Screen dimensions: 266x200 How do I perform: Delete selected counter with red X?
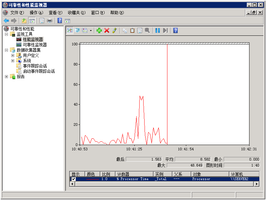pyautogui.click(x=107, y=30)
